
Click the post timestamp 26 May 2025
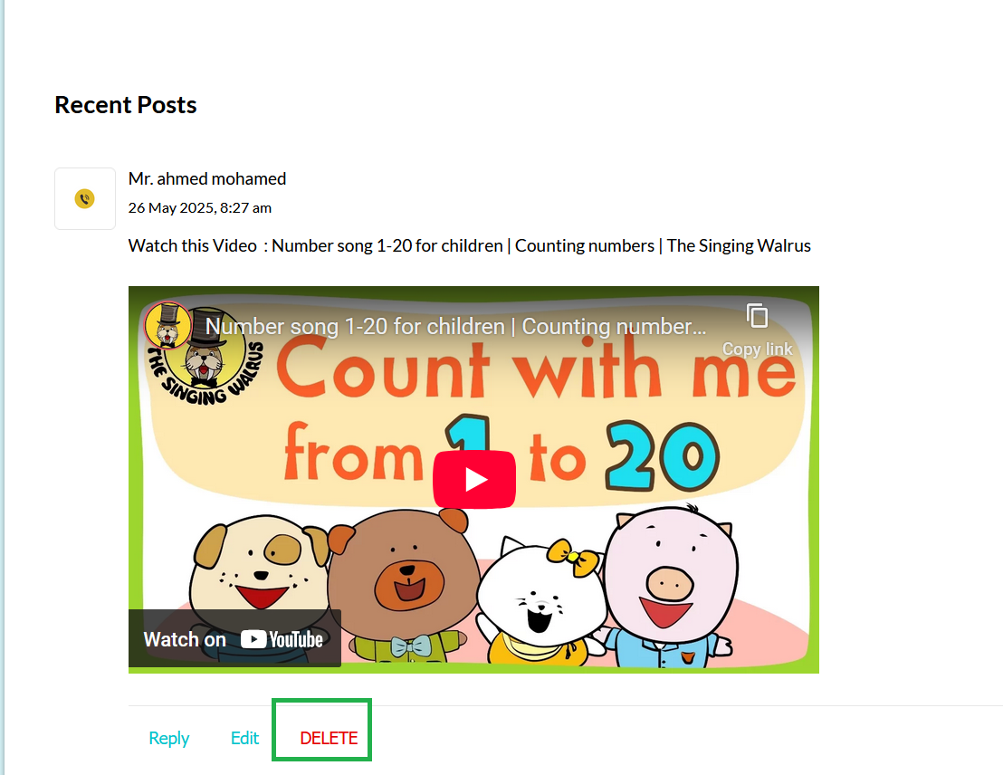click(x=199, y=208)
